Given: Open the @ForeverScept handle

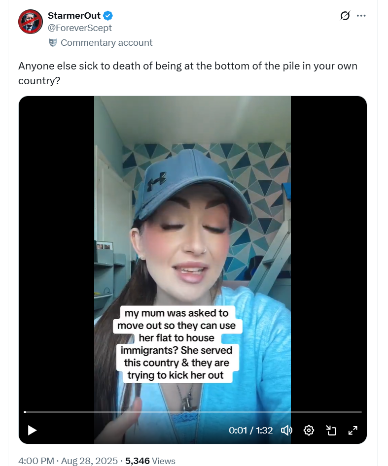Looking at the screenshot, I should [80, 28].
